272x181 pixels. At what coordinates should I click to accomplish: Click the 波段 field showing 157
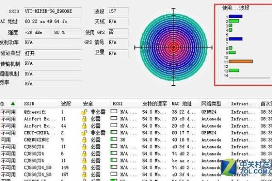point(118,11)
